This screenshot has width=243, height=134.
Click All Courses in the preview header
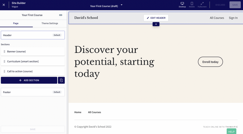[217, 18]
